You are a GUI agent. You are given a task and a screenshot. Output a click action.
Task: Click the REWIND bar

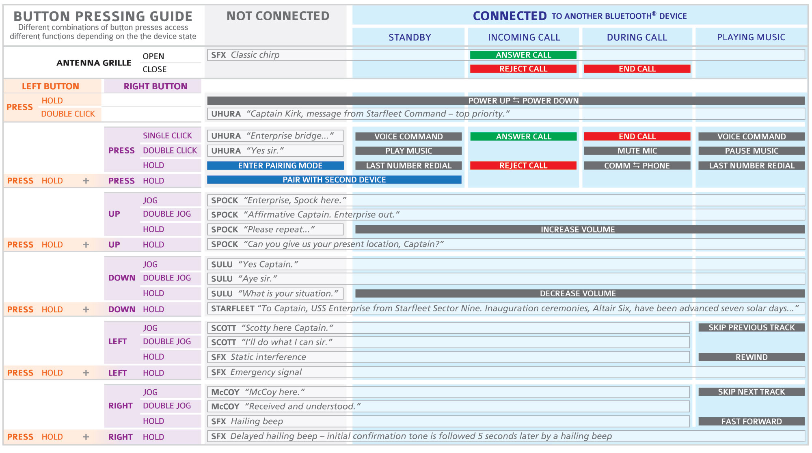(752, 357)
